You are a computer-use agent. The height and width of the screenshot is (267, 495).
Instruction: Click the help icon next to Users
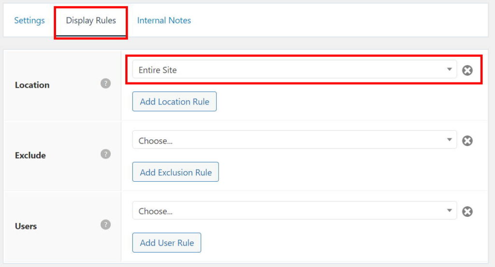(x=105, y=225)
